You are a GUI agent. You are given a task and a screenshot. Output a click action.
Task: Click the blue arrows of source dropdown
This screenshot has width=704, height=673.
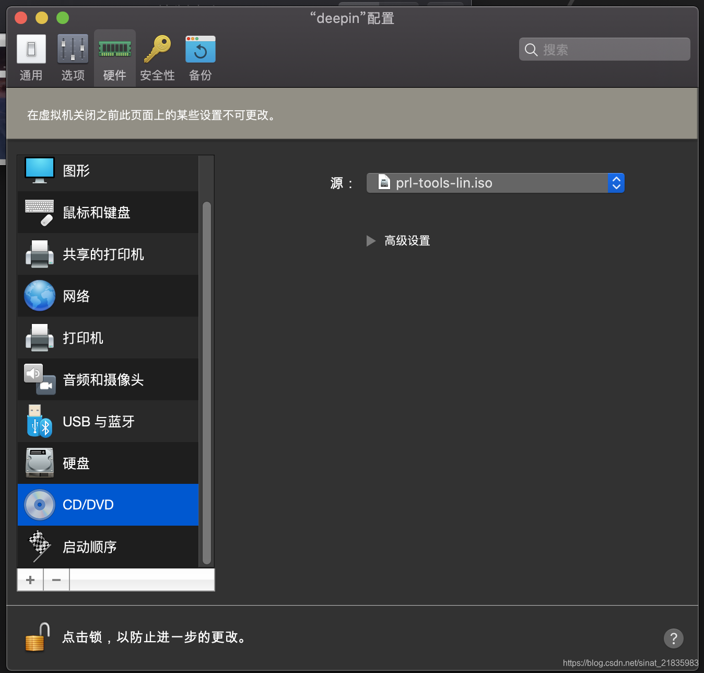[616, 183]
